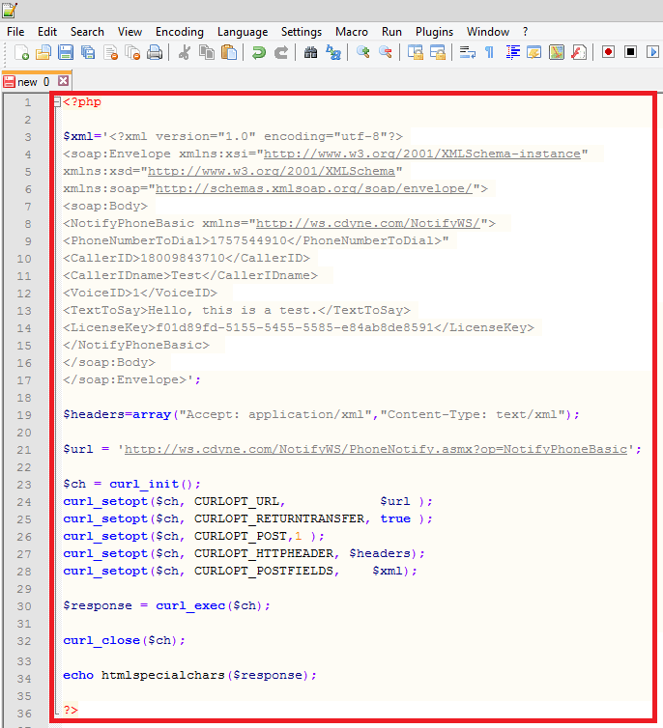Click the Redo arrow icon

click(281, 52)
